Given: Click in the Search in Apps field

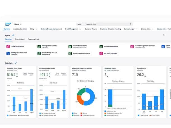Looking at the screenshot, I should [106, 24].
